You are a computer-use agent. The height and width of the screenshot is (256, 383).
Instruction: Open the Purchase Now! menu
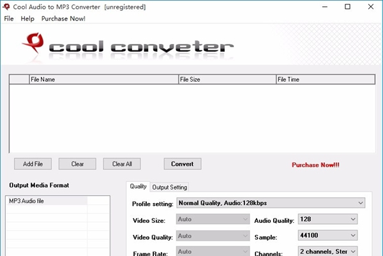(x=63, y=19)
